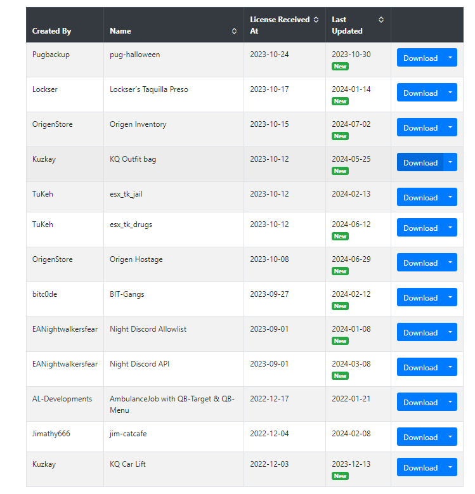Download KQ Outfit bag
The width and height of the screenshot is (475, 494).
click(420, 162)
